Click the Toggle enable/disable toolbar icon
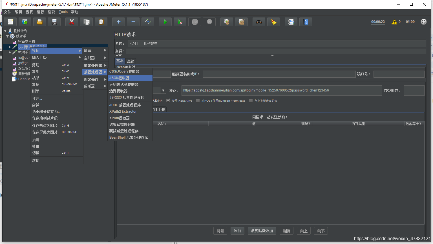Screen dimensions: 433x244 click(148, 22)
